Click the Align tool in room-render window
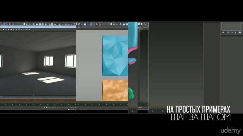This screenshot has height=136, width=243. click(x=30, y=24)
